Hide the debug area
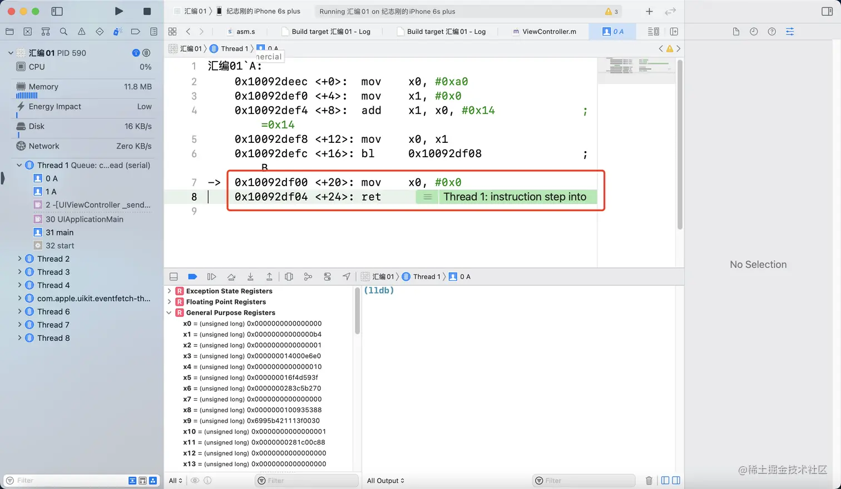The height and width of the screenshot is (489, 841). 174,277
